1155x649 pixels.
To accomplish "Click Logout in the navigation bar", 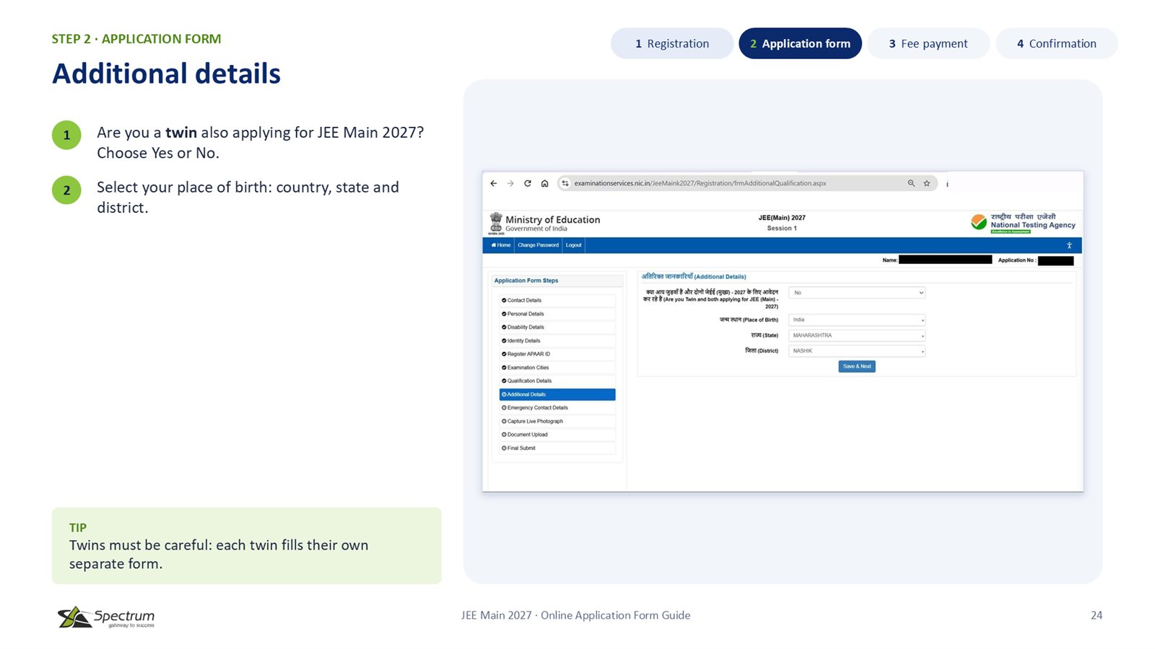I will tap(574, 245).
